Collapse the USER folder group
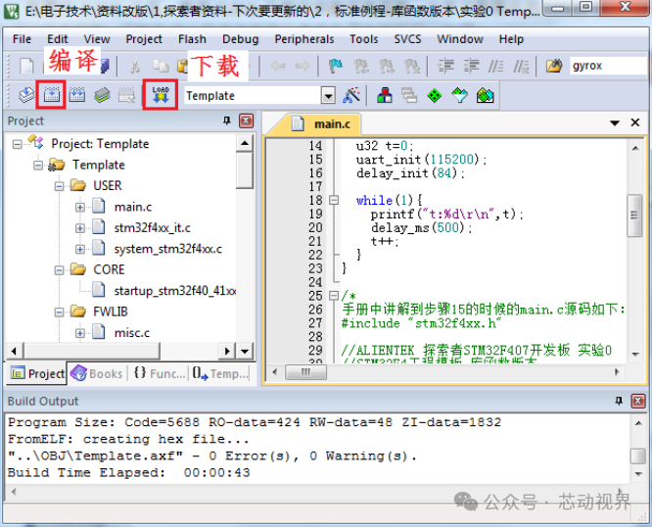Screen dimensions: 652x528 pos(59,186)
